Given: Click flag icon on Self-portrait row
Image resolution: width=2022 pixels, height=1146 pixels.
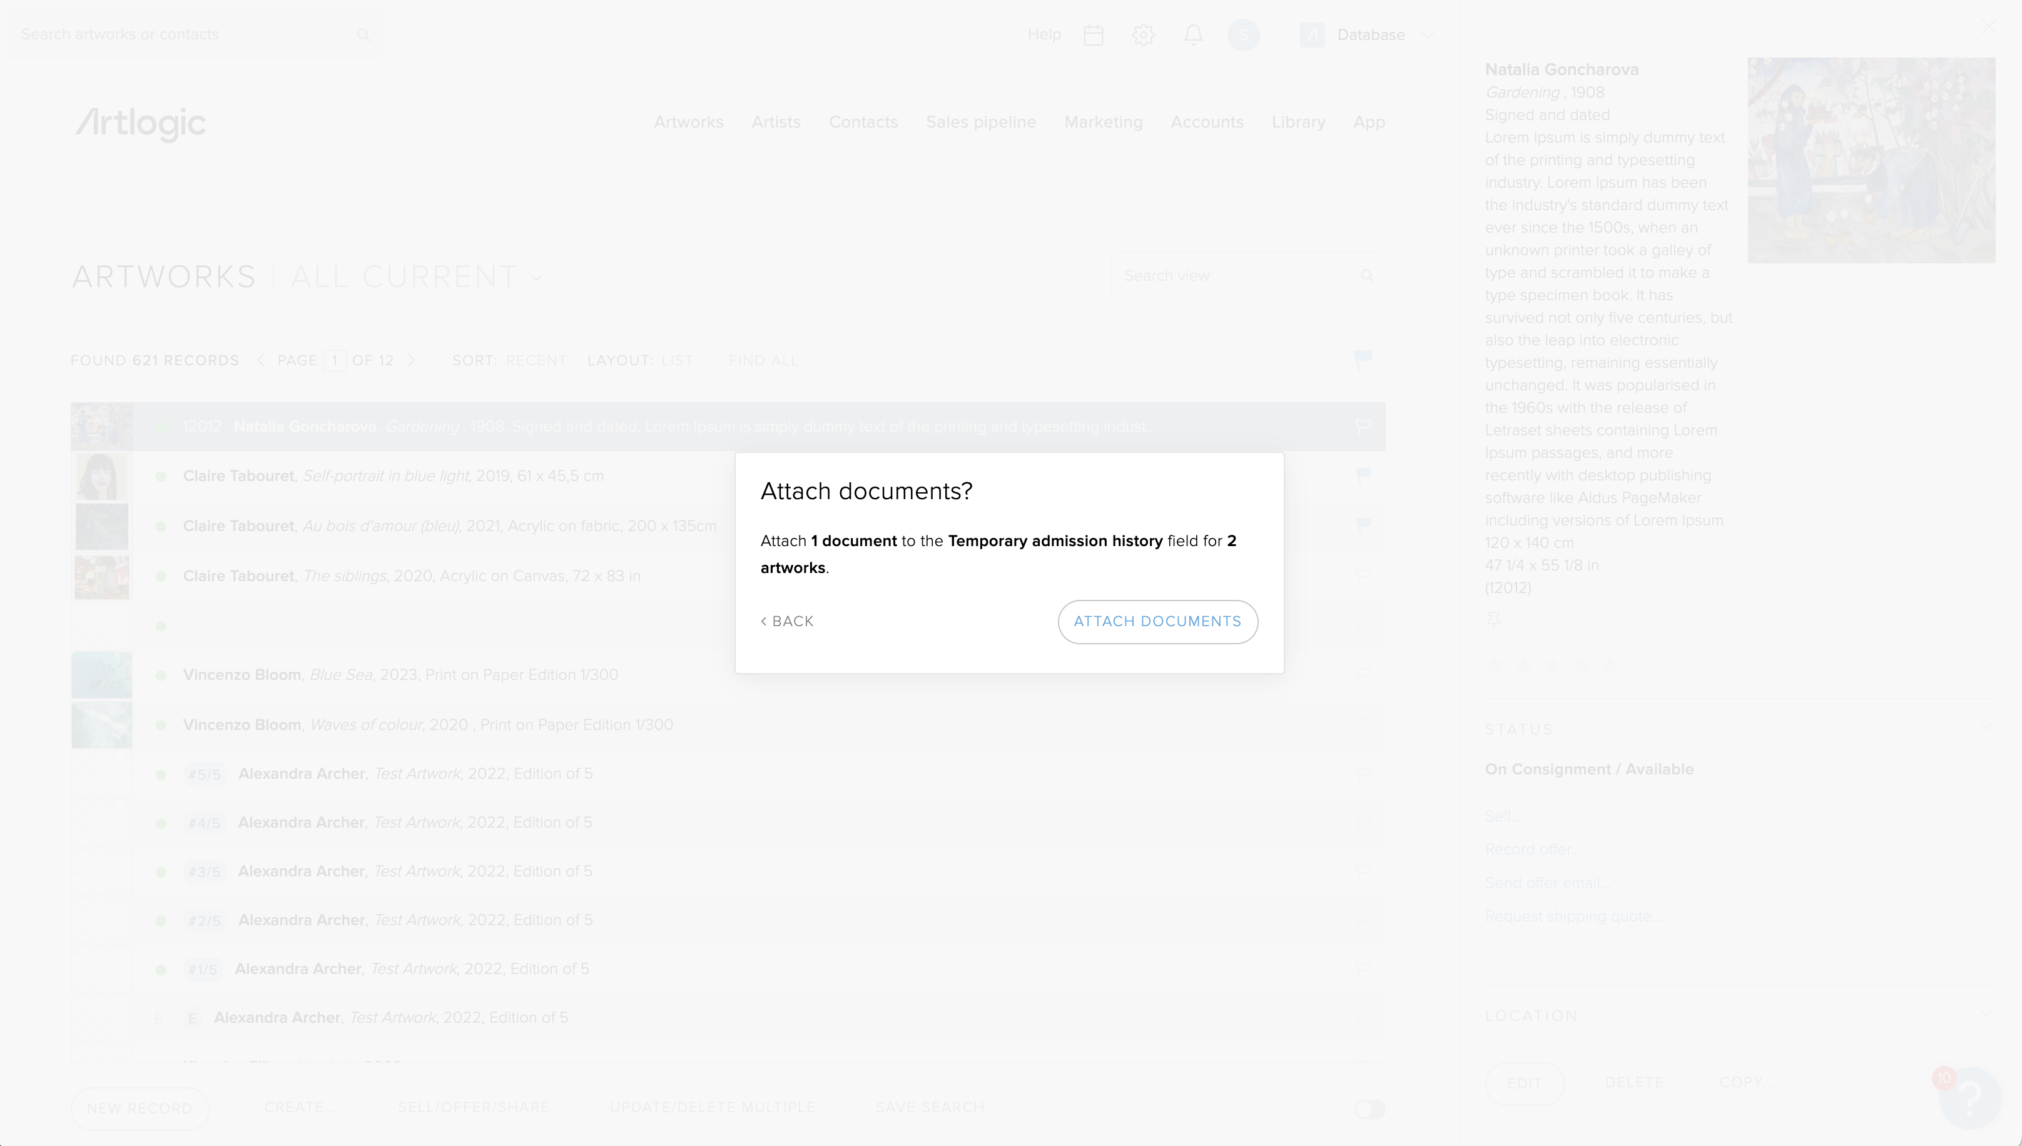Looking at the screenshot, I should (x=1363, y=475).
